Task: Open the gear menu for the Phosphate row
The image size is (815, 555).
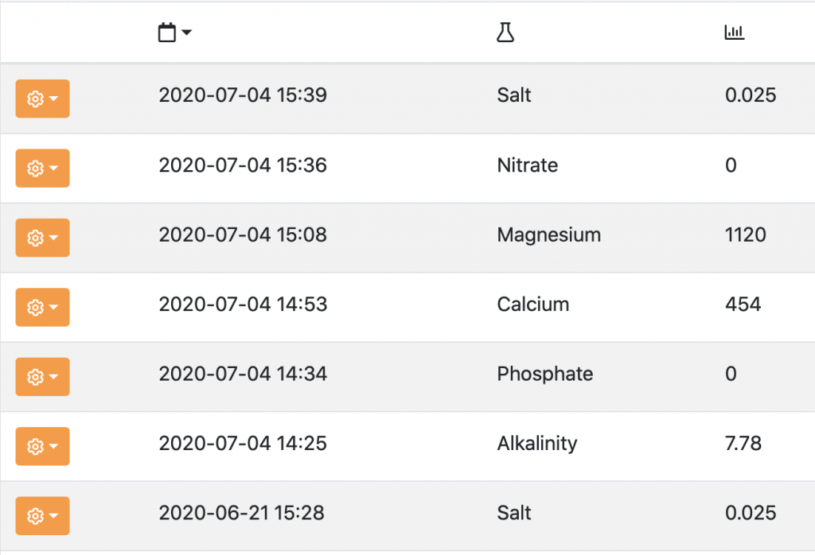Action: [x=42, y=377]
